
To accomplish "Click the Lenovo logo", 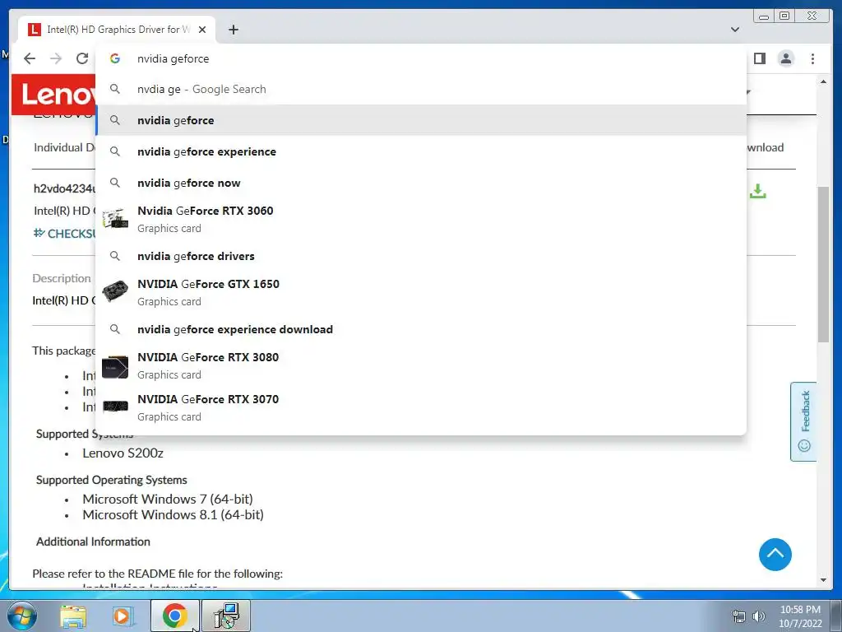I will 53,95.
